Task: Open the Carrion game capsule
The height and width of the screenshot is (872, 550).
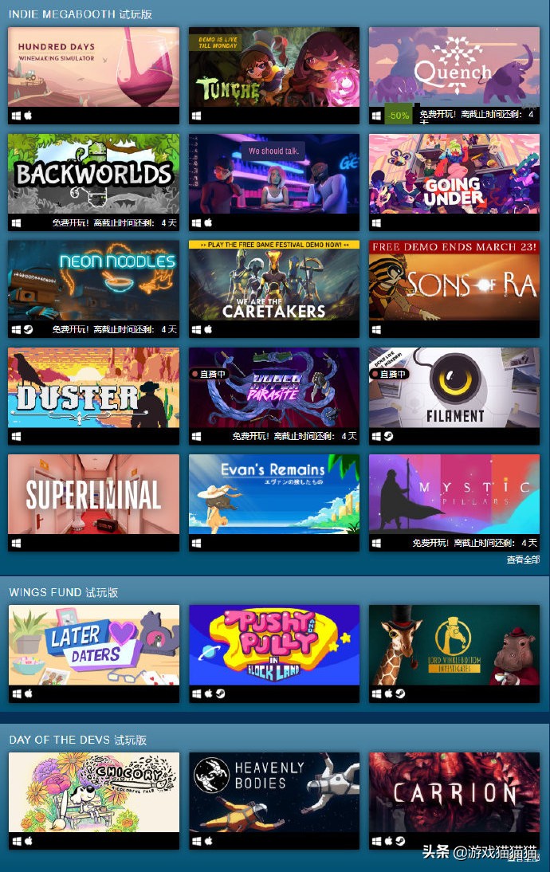Action: [454, 792]
